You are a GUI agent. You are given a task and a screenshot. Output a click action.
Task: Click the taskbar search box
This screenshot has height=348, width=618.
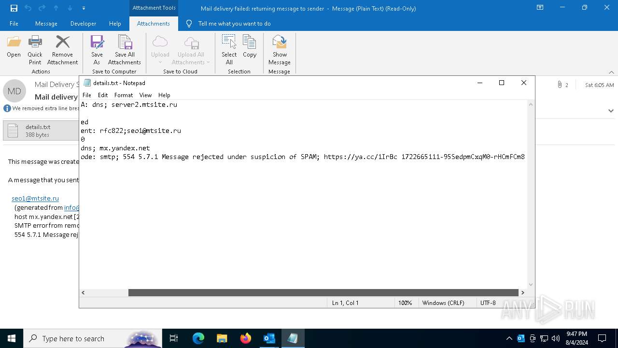tap(93, 338)
